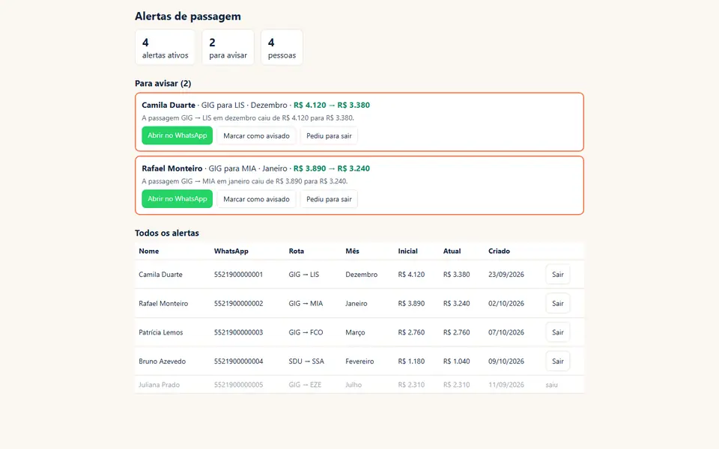Click the Nome column header
Image resolution: width=719 pixels, height=449 pixels.
148,251
